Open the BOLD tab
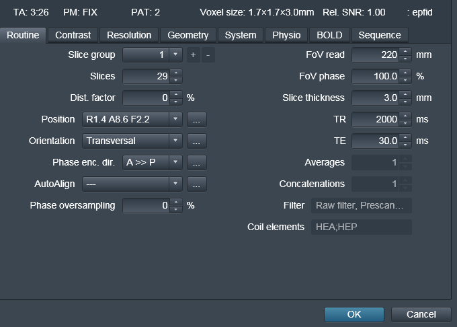Viewport: 457px width, 327px height. (x=329, y=35)
